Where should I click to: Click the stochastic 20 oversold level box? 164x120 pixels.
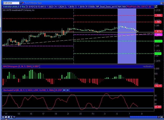pyautogui.click(x=67, y=90)
